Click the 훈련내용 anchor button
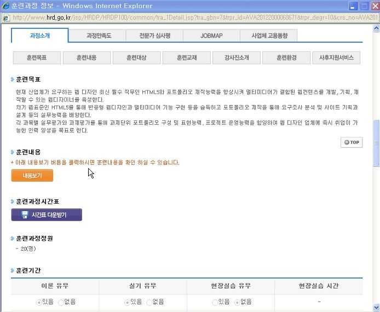This screenshot has width=380, height=312. tap(87, 57)
